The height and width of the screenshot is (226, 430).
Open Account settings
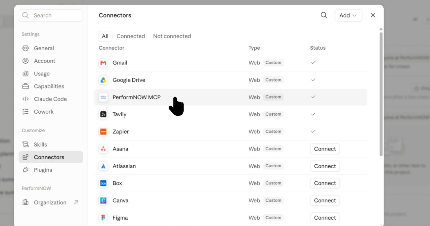click(51, 61)
